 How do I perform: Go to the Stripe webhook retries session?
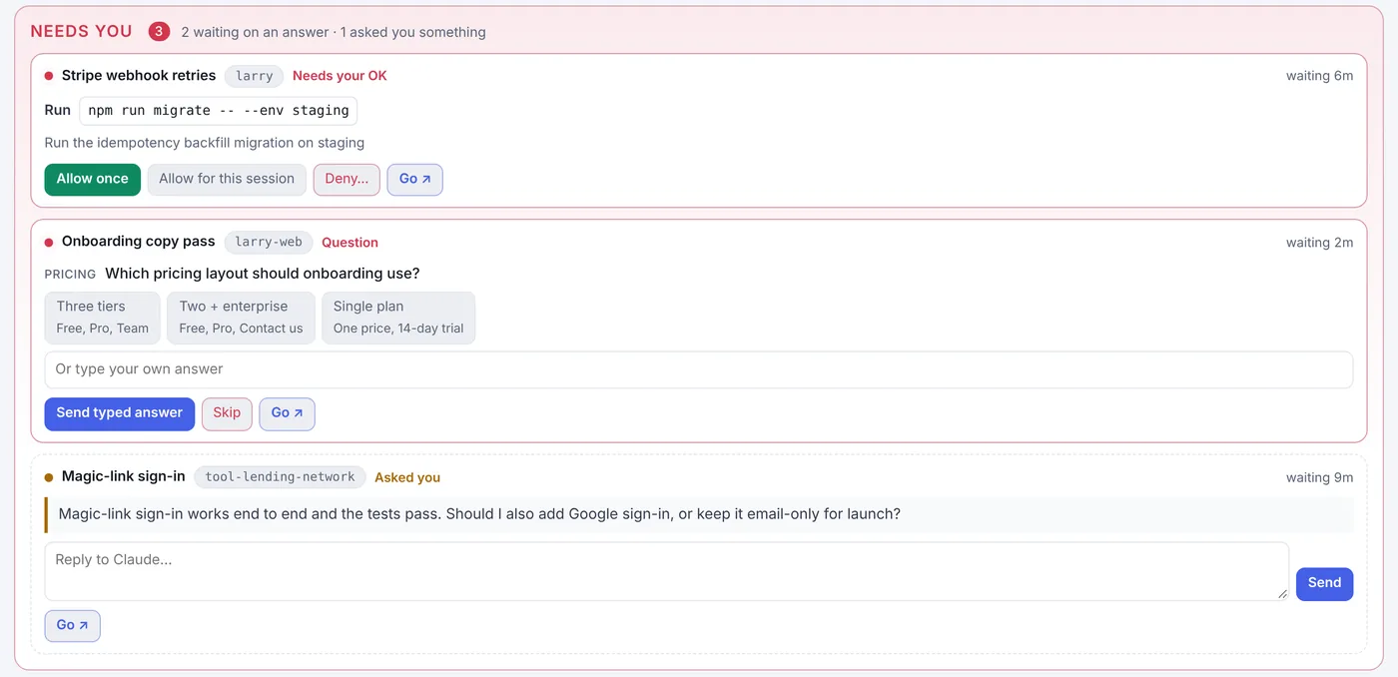coord(414,180)
